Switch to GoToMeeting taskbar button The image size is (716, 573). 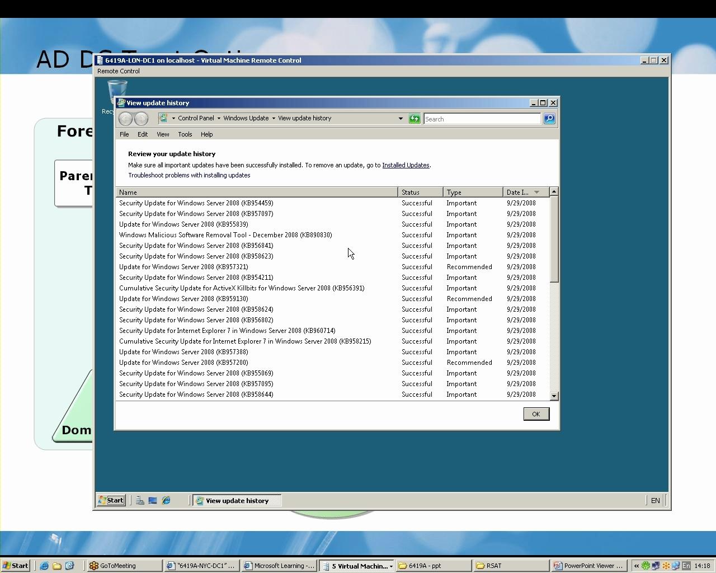coord(124,566)
